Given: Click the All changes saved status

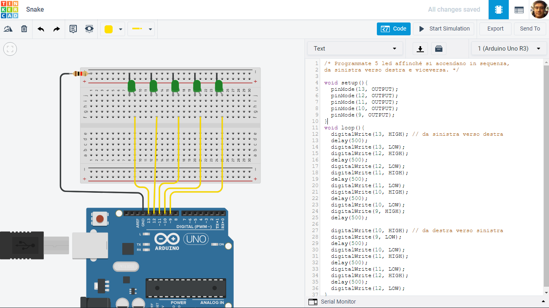Looking at the screenshot, I should (454, 10).
